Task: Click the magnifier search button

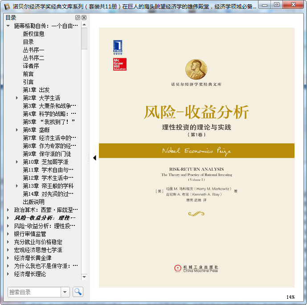Action: [x=78, y=292]
